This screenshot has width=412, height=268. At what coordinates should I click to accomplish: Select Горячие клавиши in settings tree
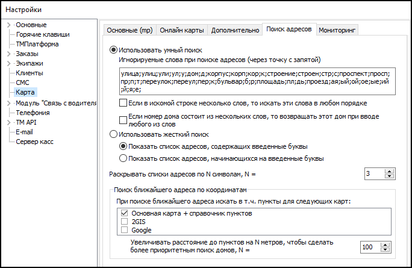pyautogui.click(x=42, y=34)
